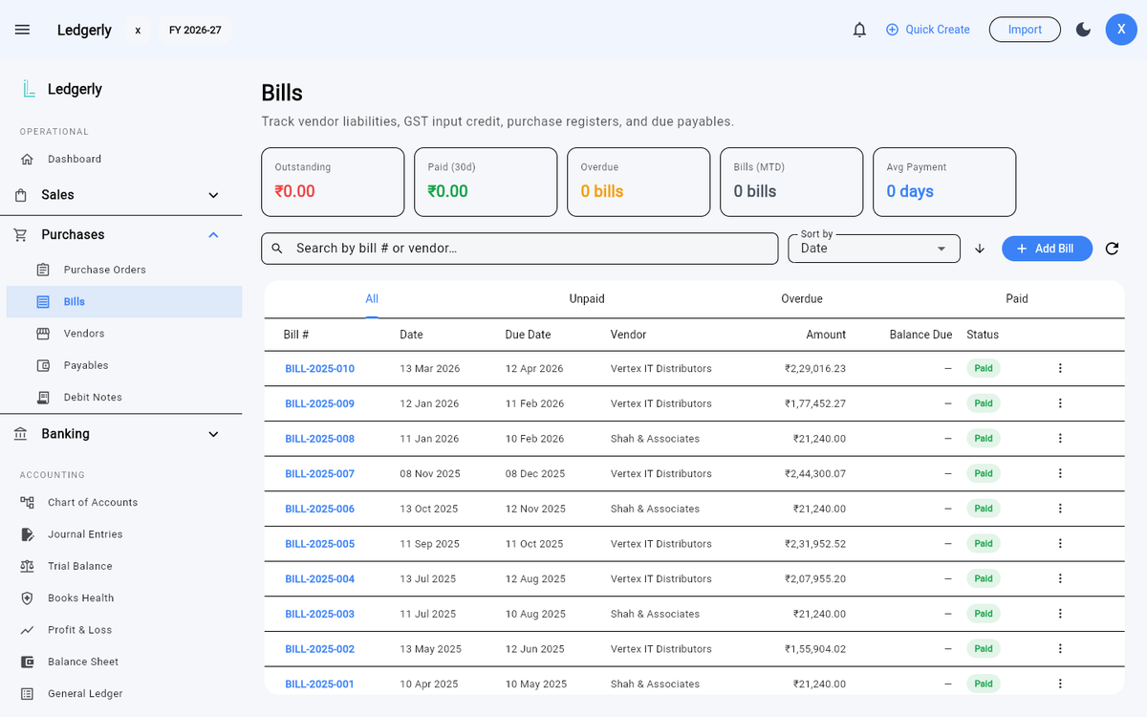Open bill BILL-2025-003
The width and height of the screenshot is (1147, 717).
point(320,614)
